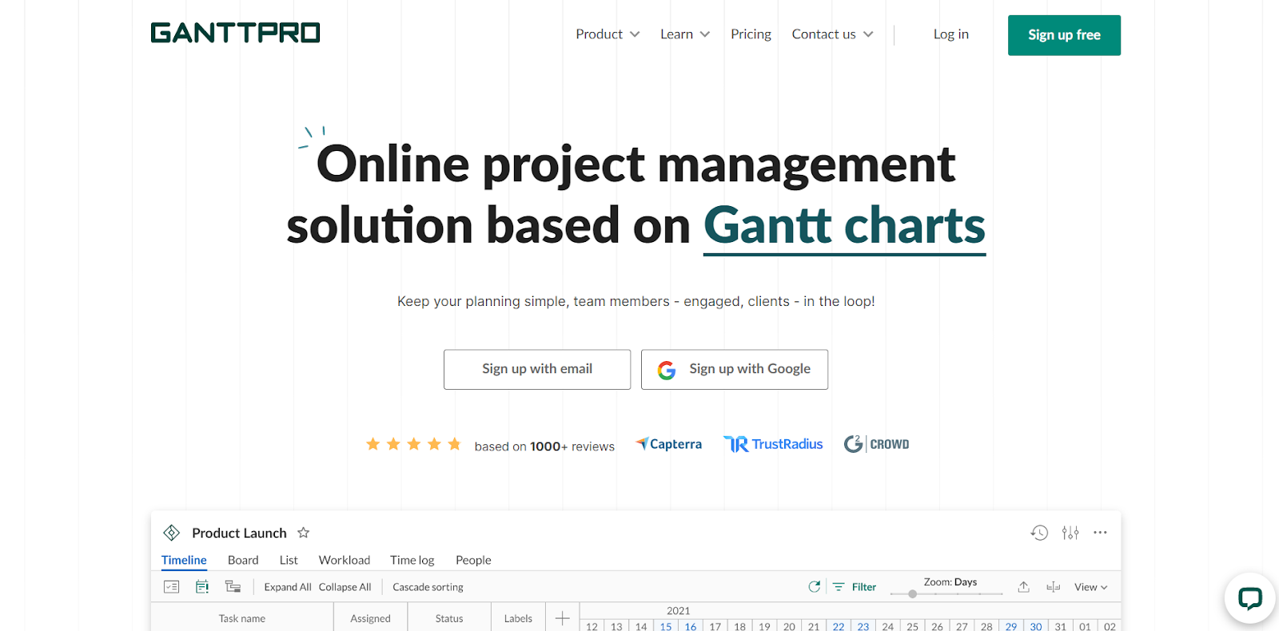Open project settings sliders icon
1279x631 pixels.
[1070, 533]
